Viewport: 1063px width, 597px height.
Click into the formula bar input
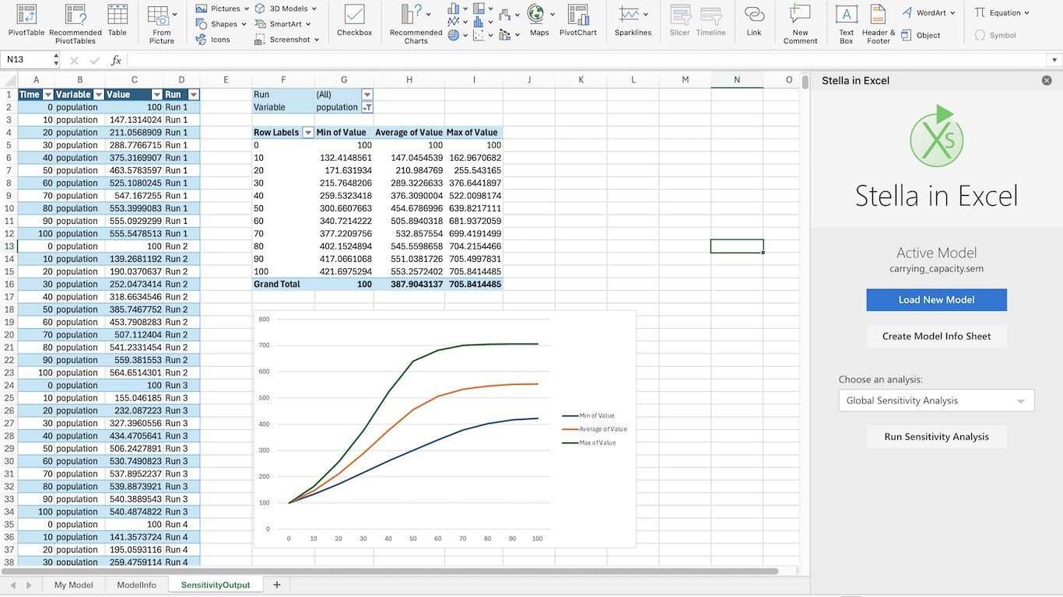[586, 60]
